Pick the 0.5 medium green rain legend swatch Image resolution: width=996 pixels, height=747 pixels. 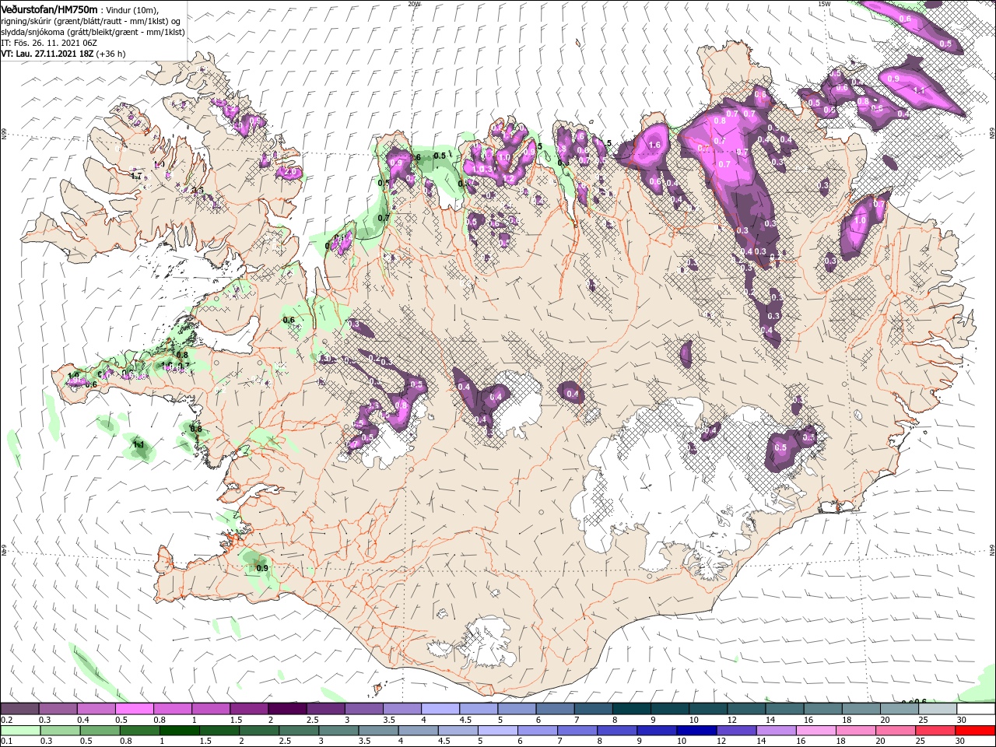[x=100, y=731]
